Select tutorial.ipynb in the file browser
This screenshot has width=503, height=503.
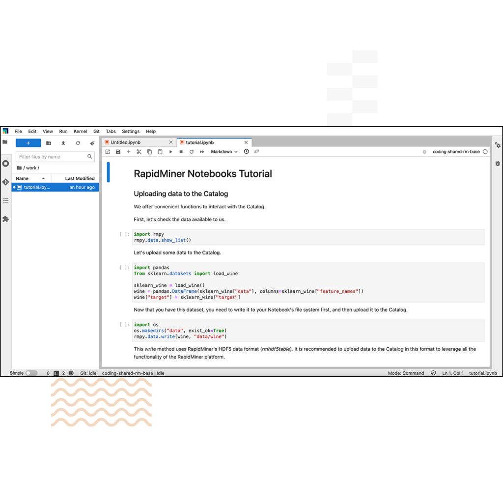pyautogui.click(x=37, y=187)
